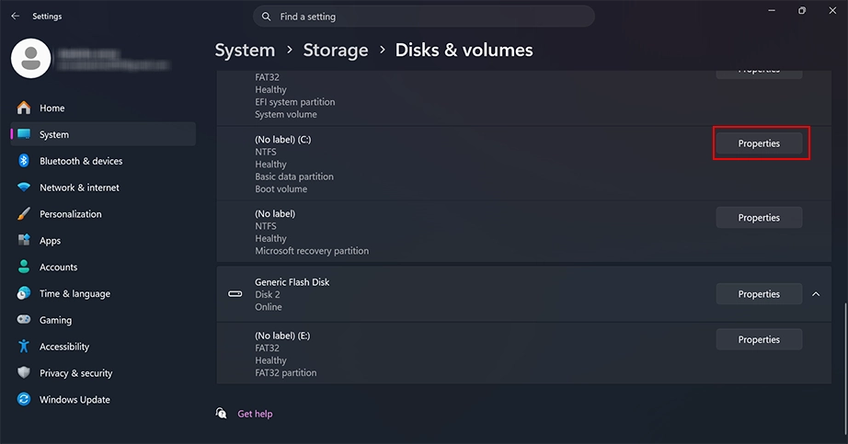This screenshot has height=444, width=848.
Task: Collapse the Generic Flash Disk section
Action: click(816, 294)
